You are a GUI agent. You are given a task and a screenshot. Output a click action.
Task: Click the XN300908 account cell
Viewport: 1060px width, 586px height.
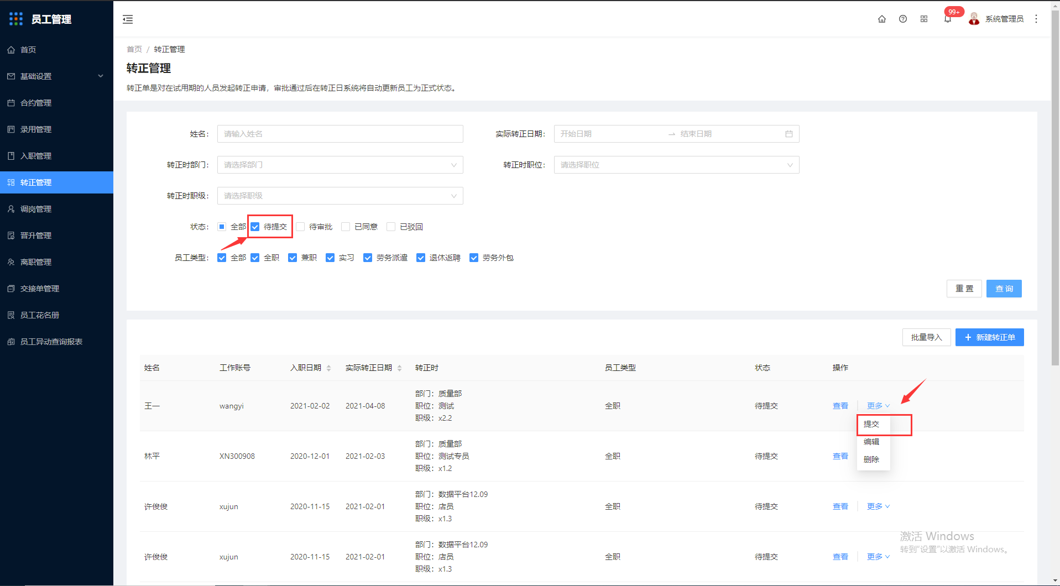[237, 456]
